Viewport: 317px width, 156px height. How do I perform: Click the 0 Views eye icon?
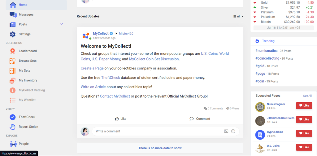click(228, 108)
